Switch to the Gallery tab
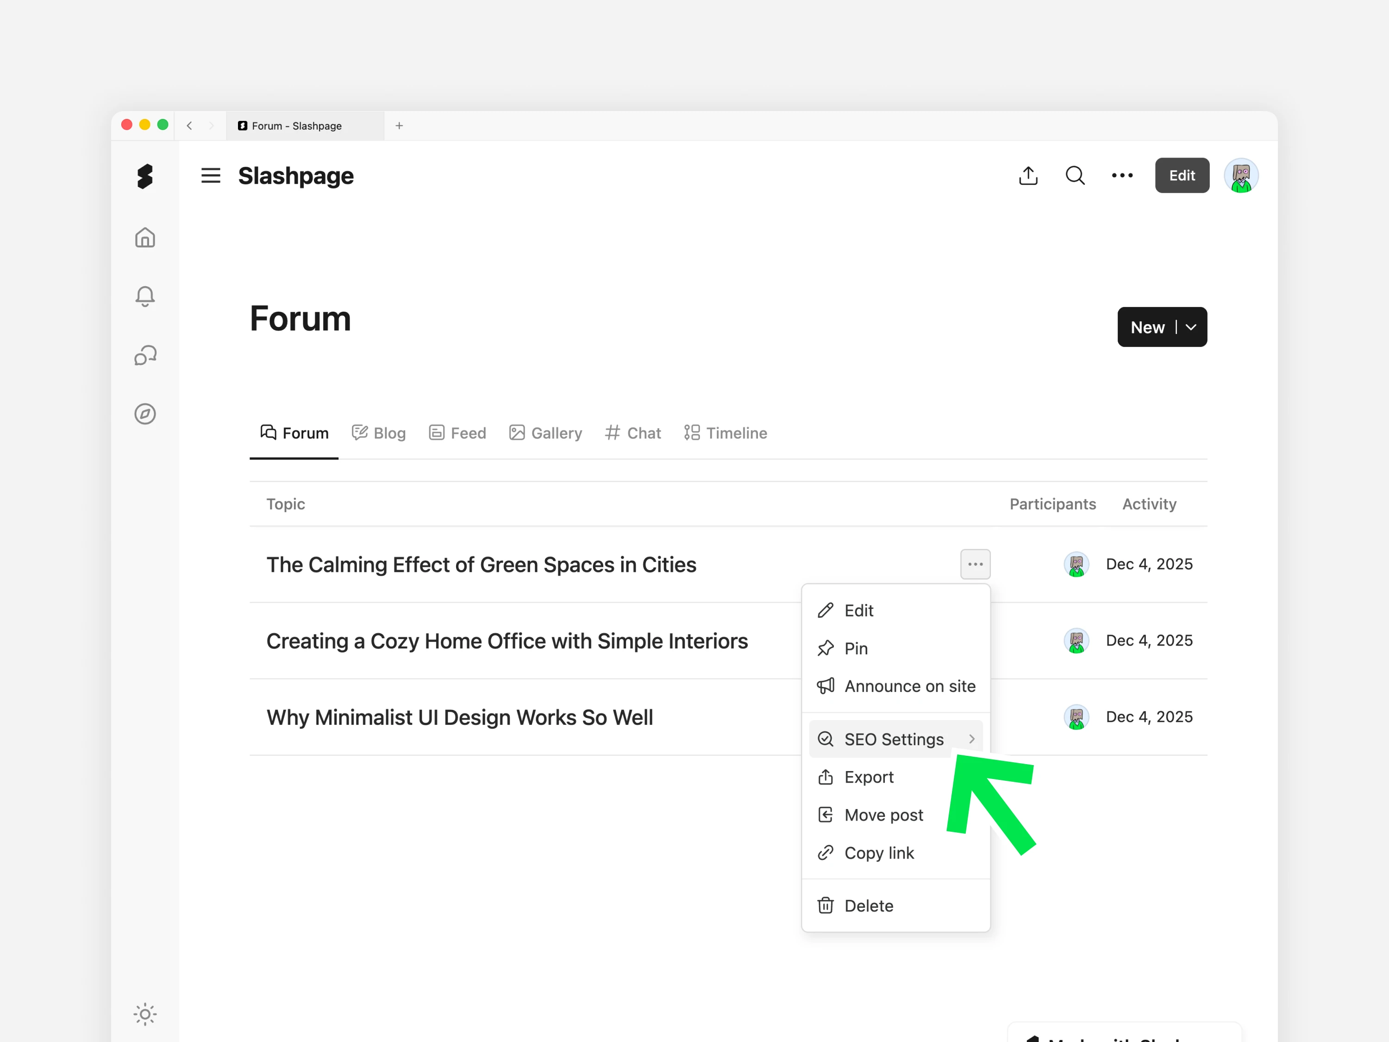The height and width of the screenshot is (1042, 1389). click(x=546, y=433)
